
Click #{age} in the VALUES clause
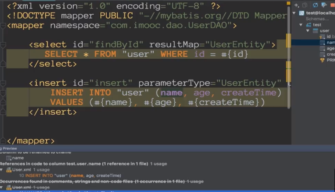(160, 102)
